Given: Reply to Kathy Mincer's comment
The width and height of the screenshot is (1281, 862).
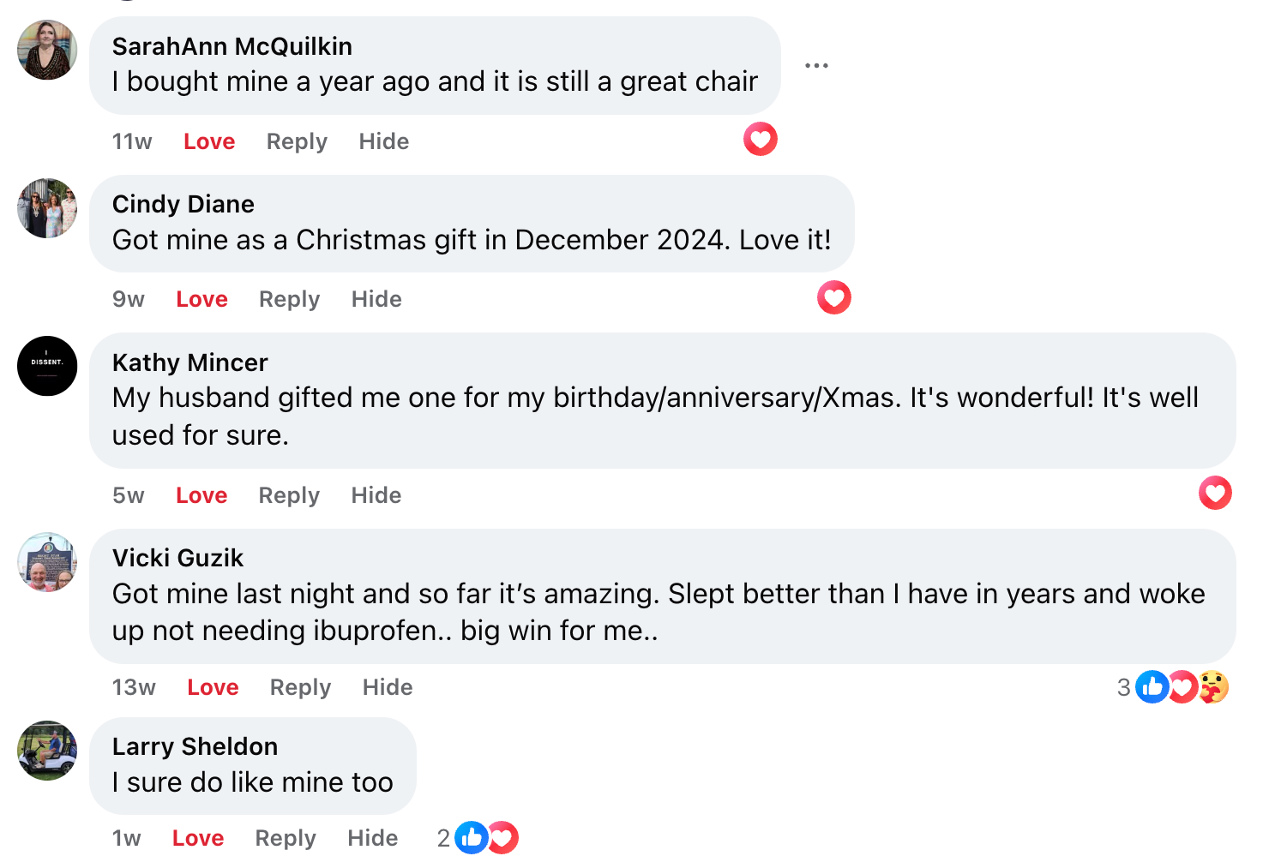Looking at the screenshot, I should coord(289,495).
